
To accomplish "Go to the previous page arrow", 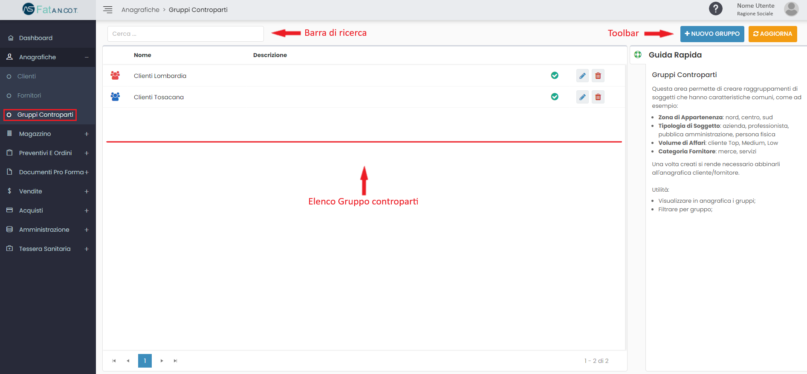I will [128, 361].
